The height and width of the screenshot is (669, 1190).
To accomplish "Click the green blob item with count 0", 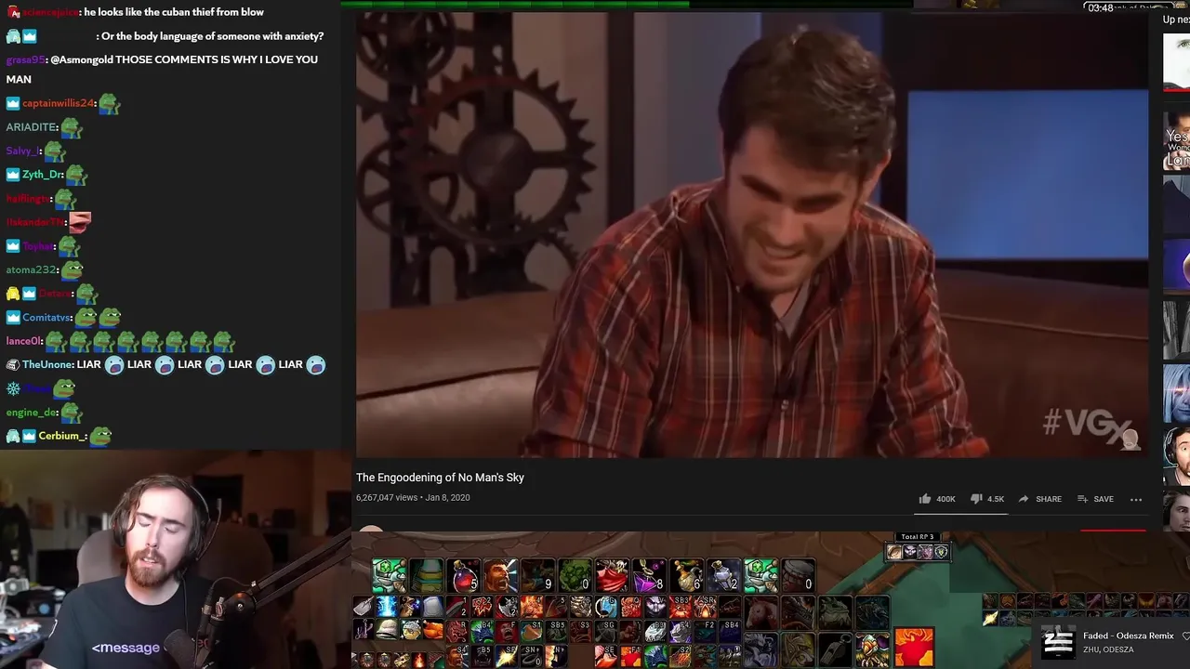I will coord(575,576).
